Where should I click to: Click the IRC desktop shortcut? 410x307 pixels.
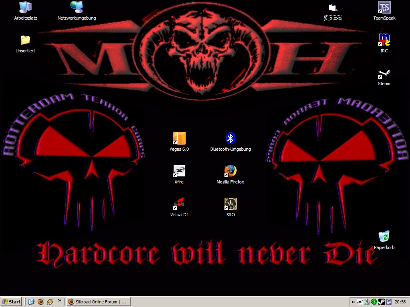(x=384, y=40)
